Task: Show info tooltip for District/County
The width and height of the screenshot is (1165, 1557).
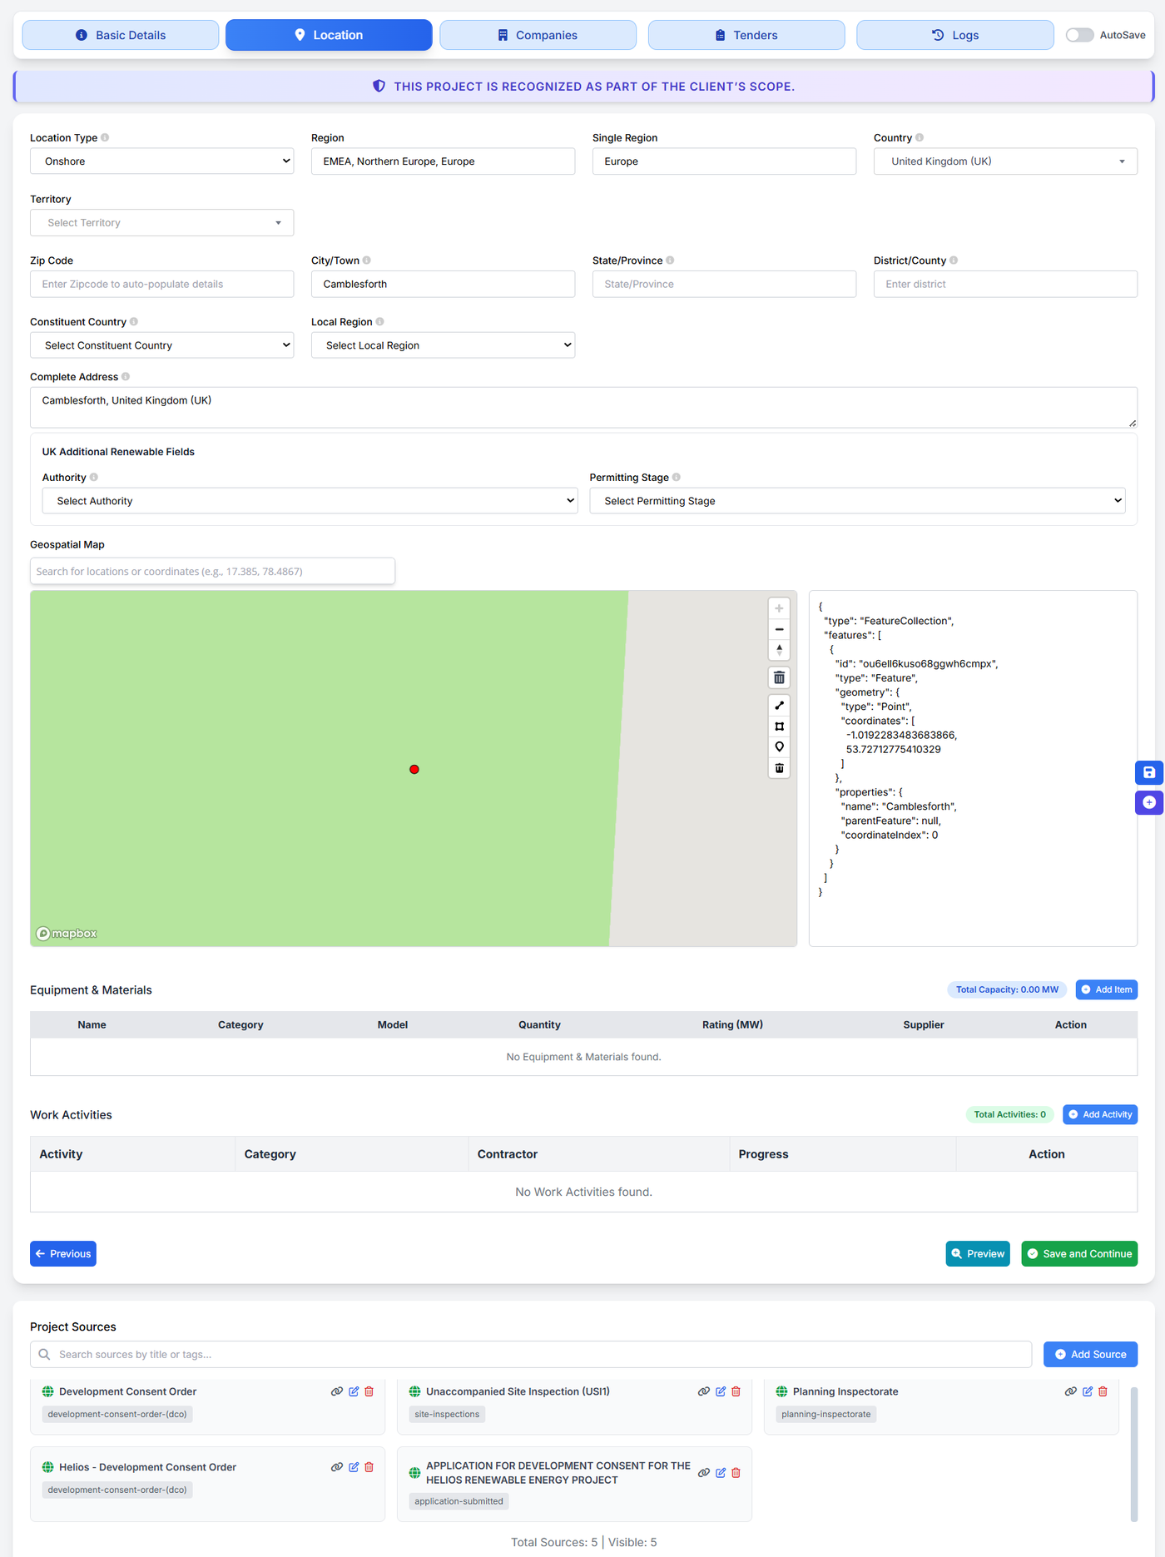Action: (954, 260)
